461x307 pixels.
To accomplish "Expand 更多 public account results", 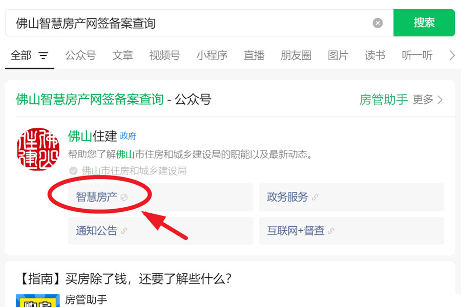I will pyautogui.click(x=428, y=100).
